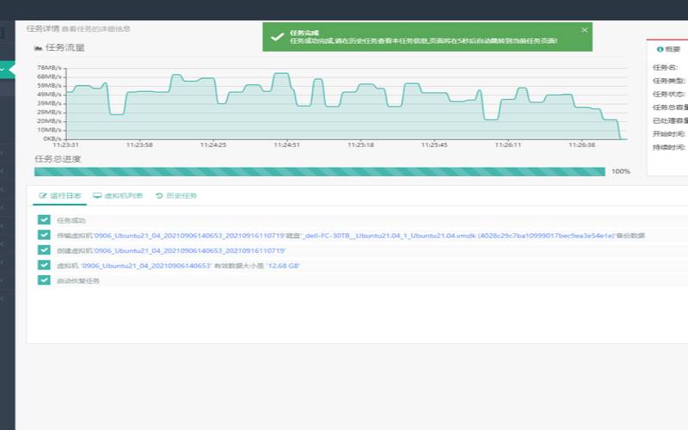Close the green 任务完成 notification
688x430 pixels.
[x=585, y=30]
